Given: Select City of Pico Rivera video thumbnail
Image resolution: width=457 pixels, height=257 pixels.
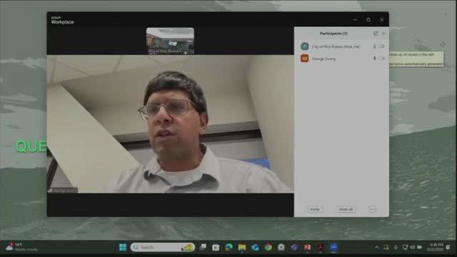Looking at the screenshot, I should point(170,41).
